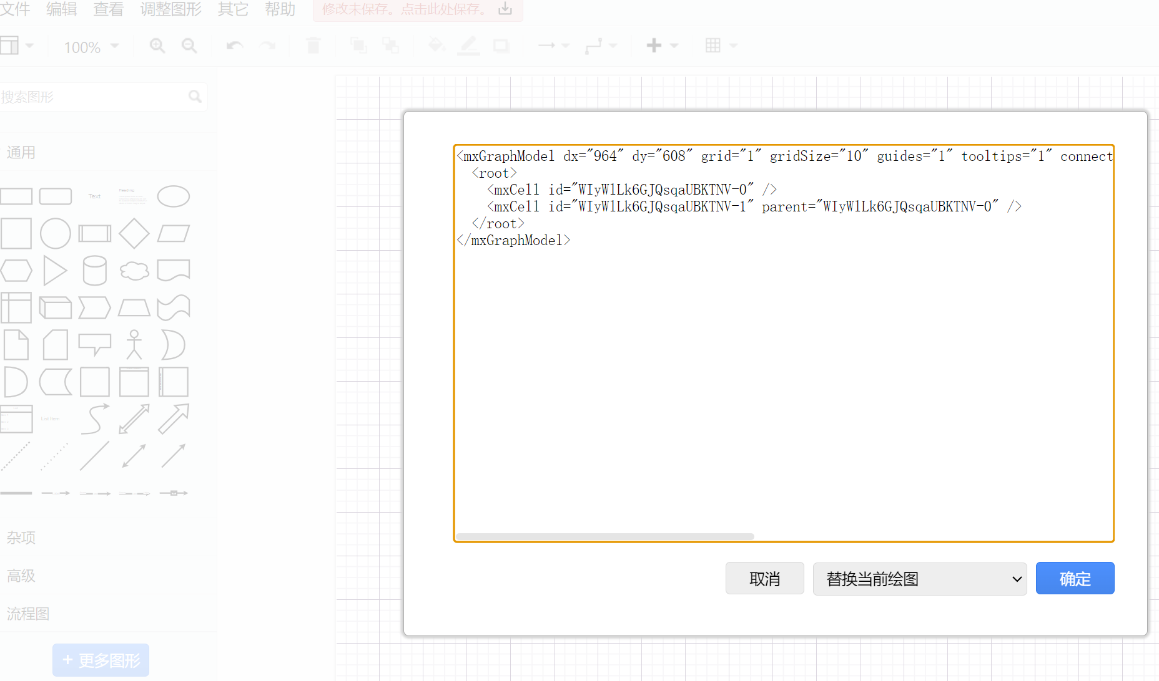Image resolution: width=1159 pixels, height=681 pixels.
Task: Open the plus insert dropdown
Action: (x=662, y=46)
